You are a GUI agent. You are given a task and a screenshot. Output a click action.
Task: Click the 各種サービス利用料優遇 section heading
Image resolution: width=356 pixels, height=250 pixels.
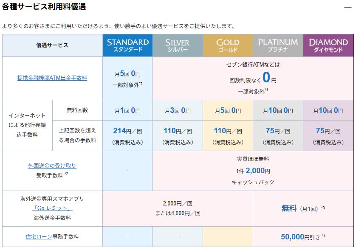44,7
